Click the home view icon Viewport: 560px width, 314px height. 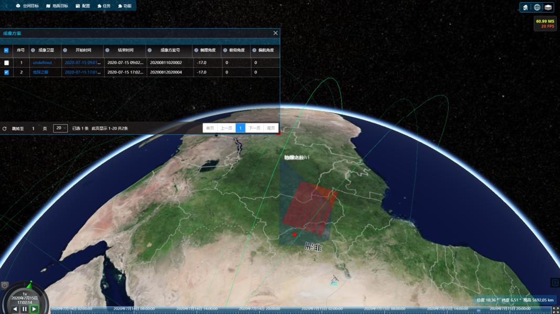click(525, 7)
